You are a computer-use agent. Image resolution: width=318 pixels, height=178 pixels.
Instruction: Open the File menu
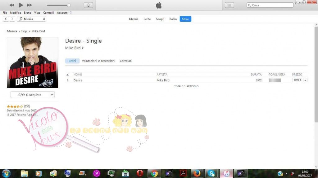point(5,13)
